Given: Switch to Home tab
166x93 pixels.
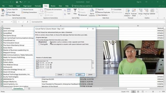Looking at the screenshot, I should pos(11,6).
